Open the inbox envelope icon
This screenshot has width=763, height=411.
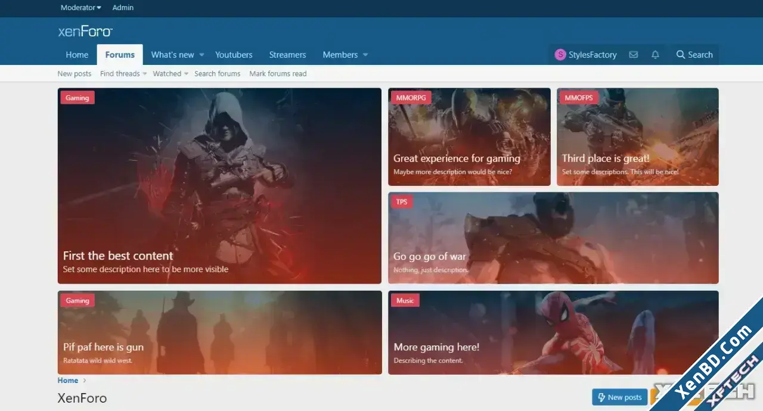pyautogui.click(x=633, y=55)
